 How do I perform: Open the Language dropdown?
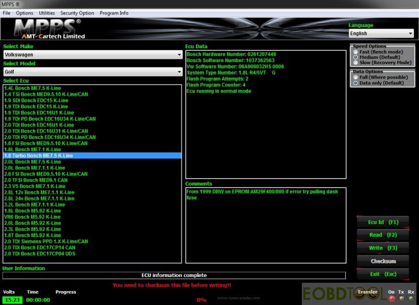381,34
